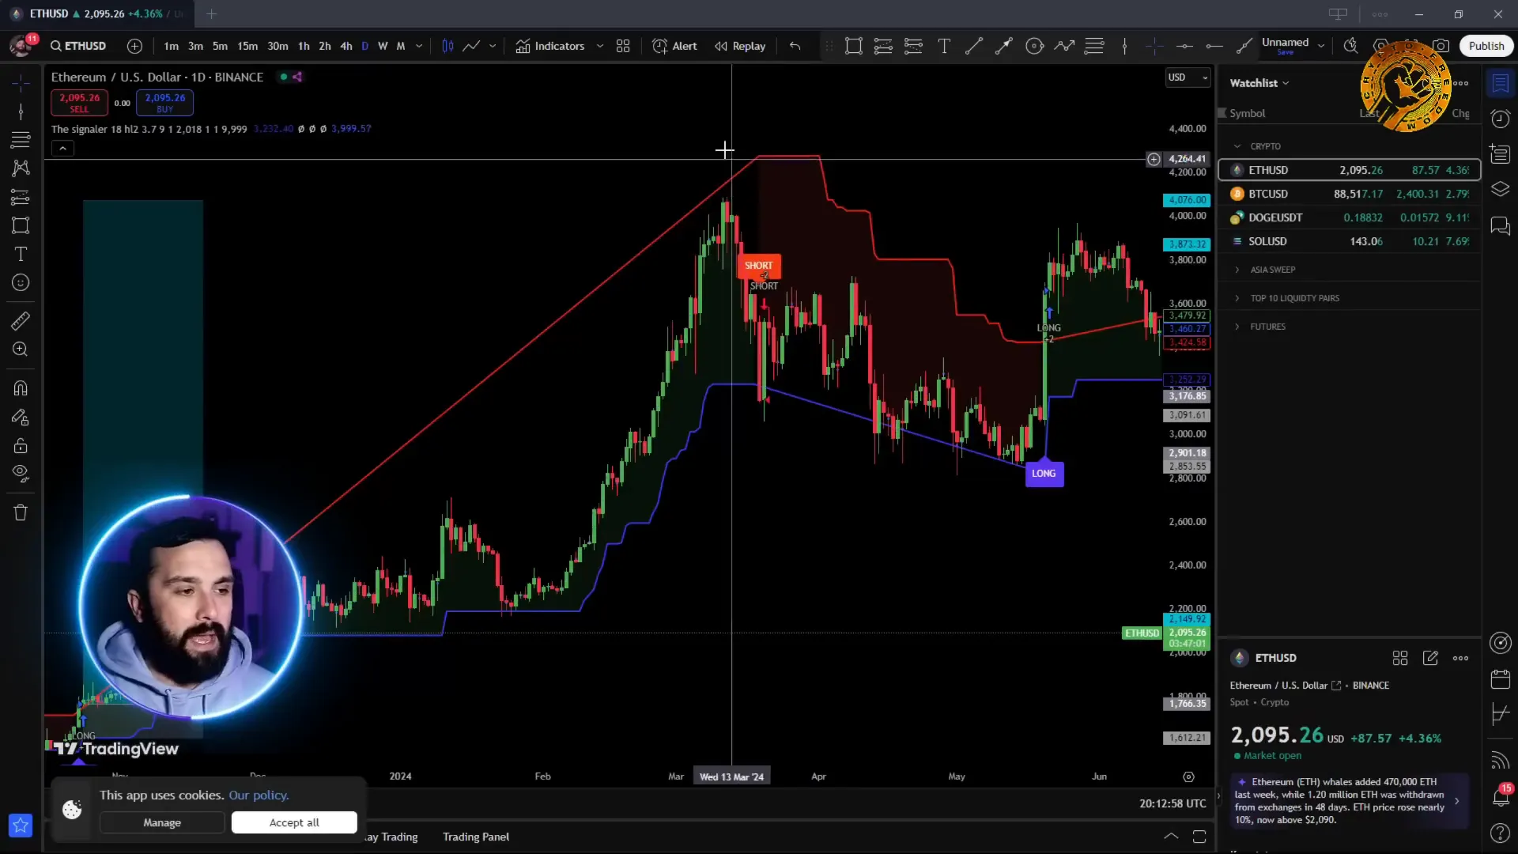Open the candle chart style selector
This screenshot has width=1518, height=854.
pos(447,46)
